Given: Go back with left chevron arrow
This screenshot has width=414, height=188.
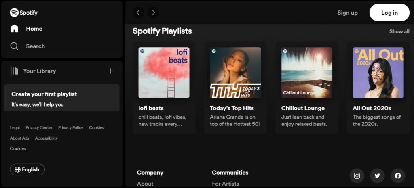Looking at the screenshot, I should [x=138, y=13].
